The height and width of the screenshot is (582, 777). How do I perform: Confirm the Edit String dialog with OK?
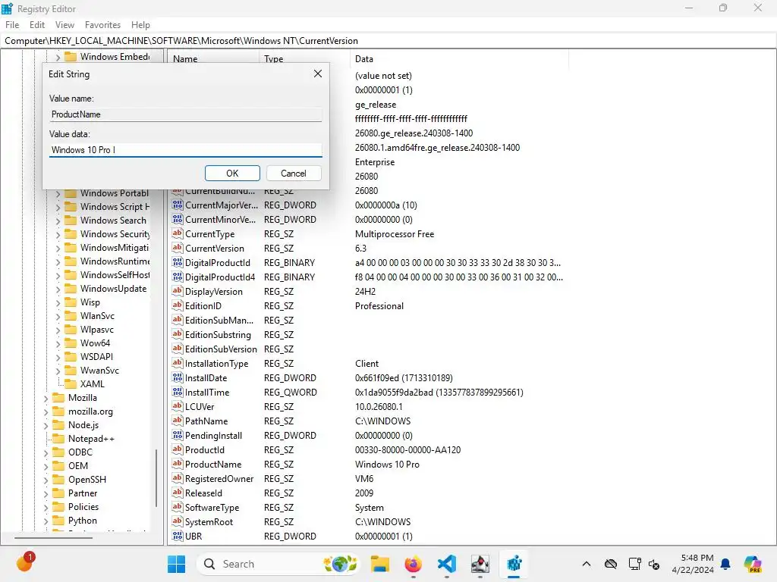click(x=232, y=174)
